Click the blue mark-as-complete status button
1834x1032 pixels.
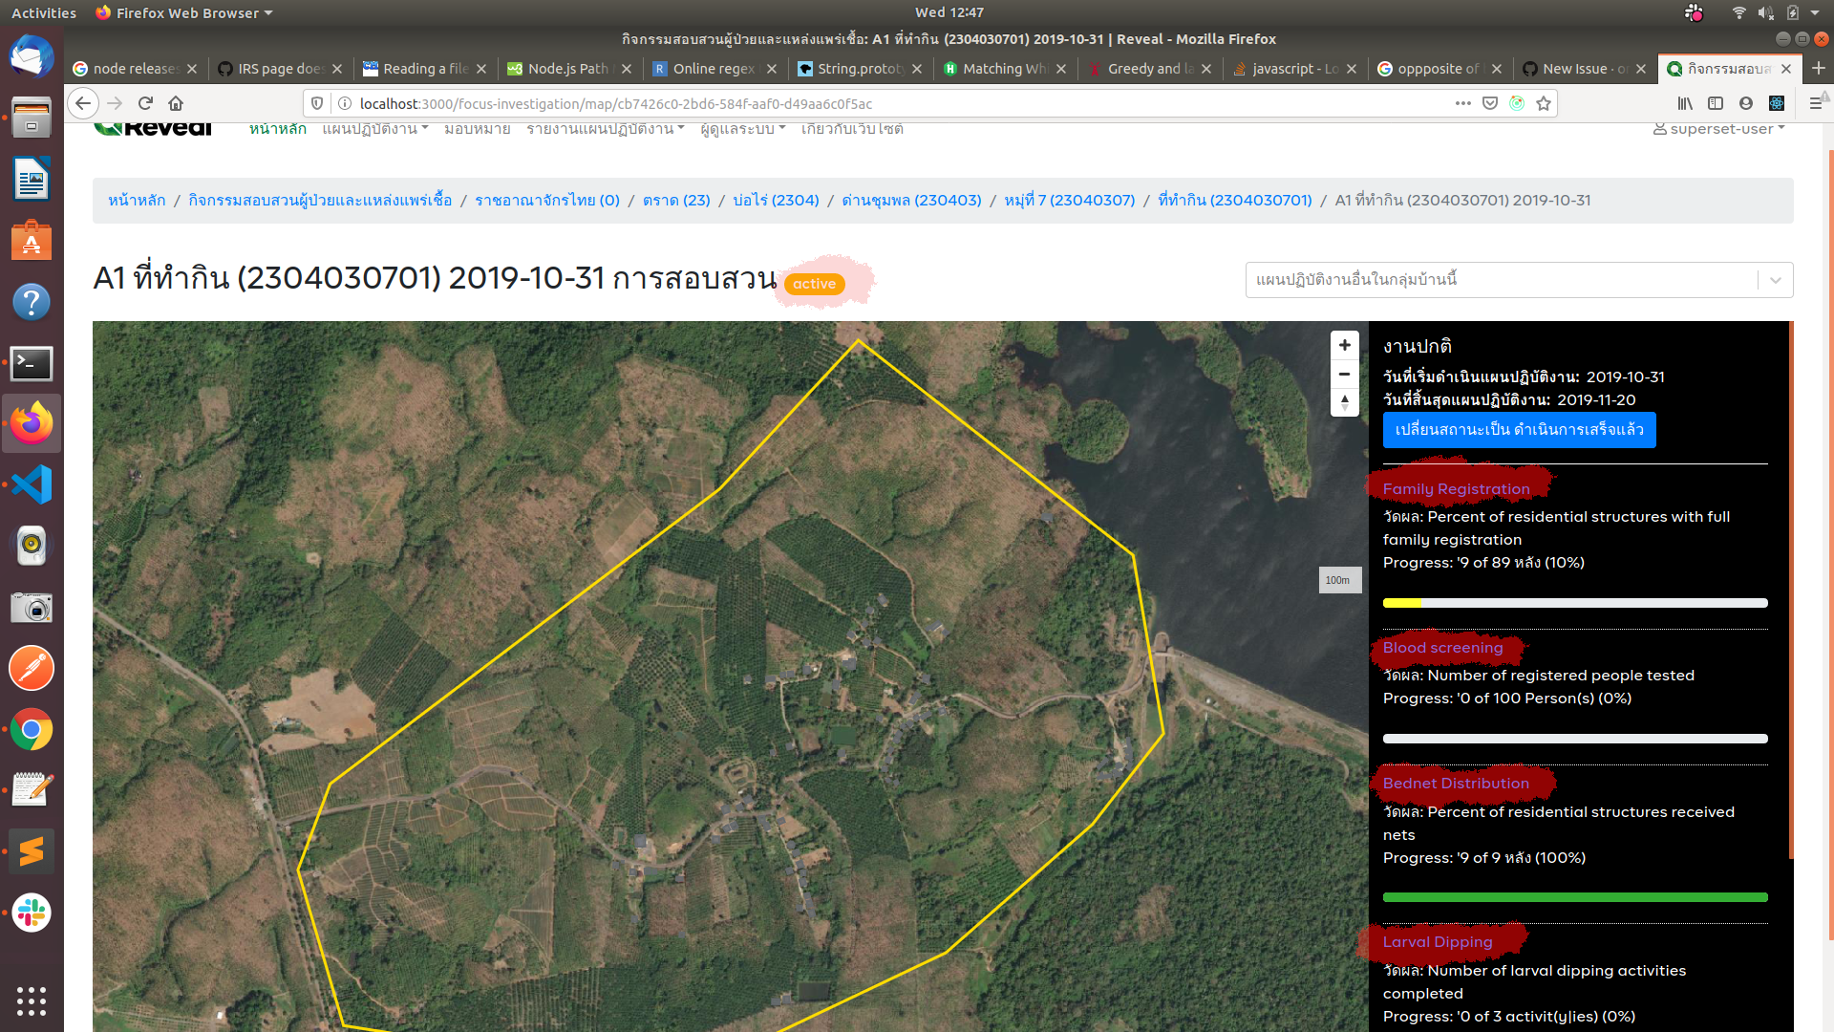pos(1519,430)
